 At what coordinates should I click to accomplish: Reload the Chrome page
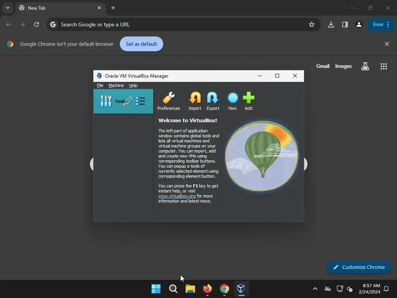[x=36, y=24]
